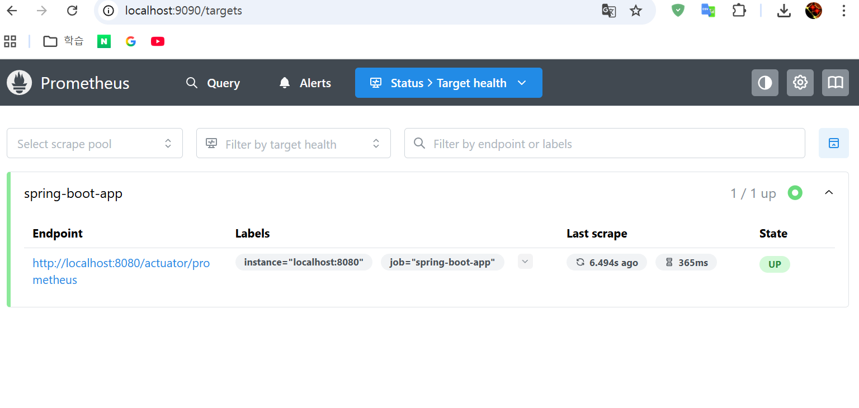This screenshot has height=408, width=859.
Task: Toggle the light/dark theme icon
Action: 764,83
